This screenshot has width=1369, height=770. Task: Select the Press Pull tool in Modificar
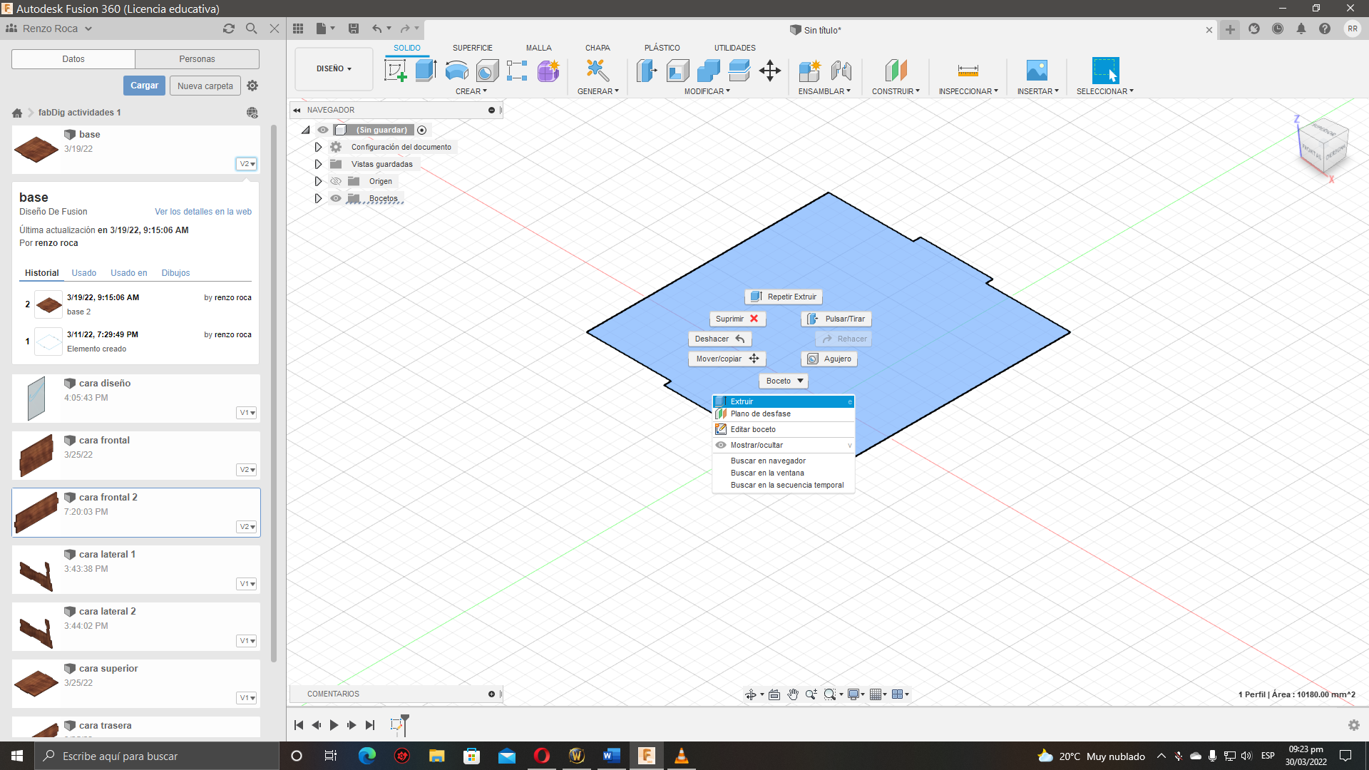pos(647,71)
